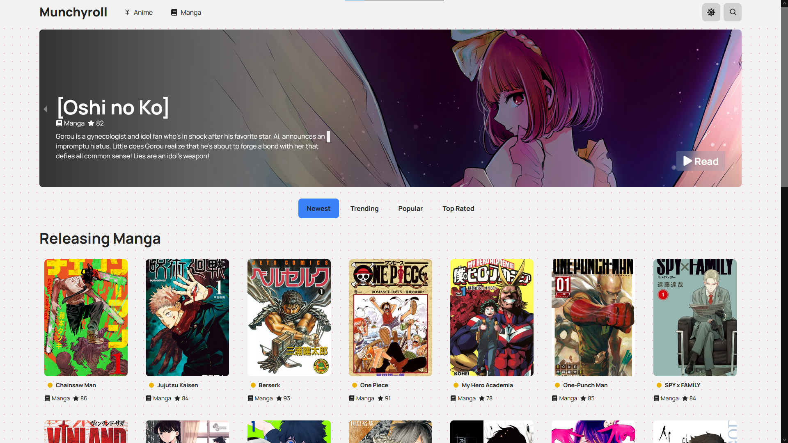Switch to the Top Rated tab

pyautogui.click(x=458, y=208)
